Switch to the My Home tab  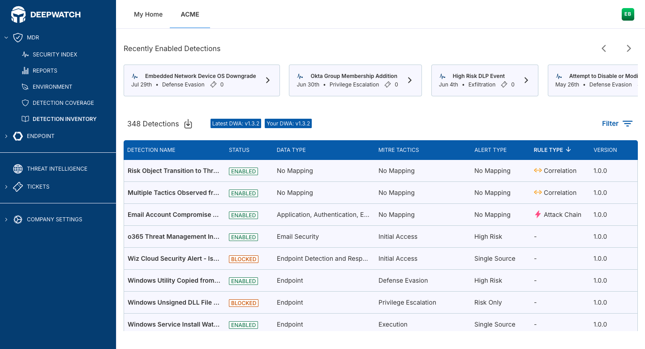(x=148, y=14)
